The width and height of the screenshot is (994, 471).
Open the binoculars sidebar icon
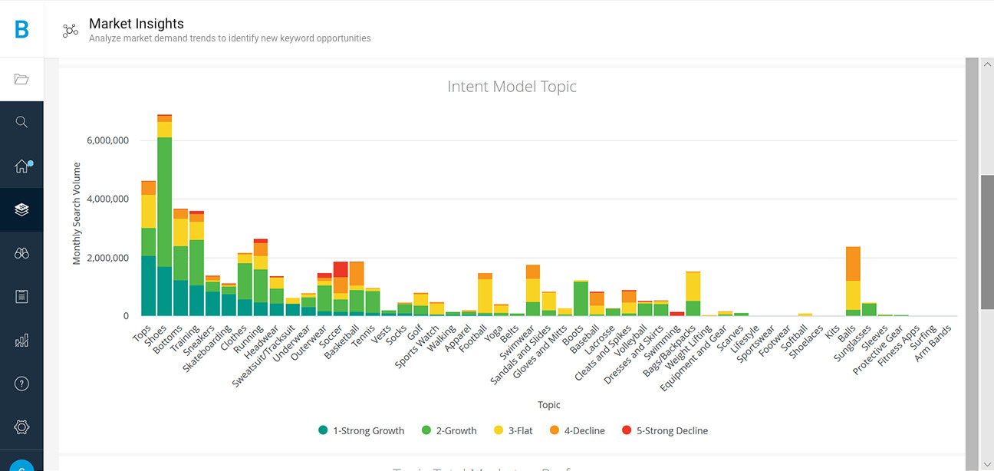click(21, 253)
